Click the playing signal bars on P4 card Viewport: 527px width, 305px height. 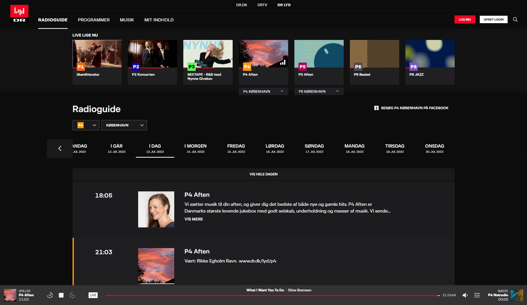point(283,62)
